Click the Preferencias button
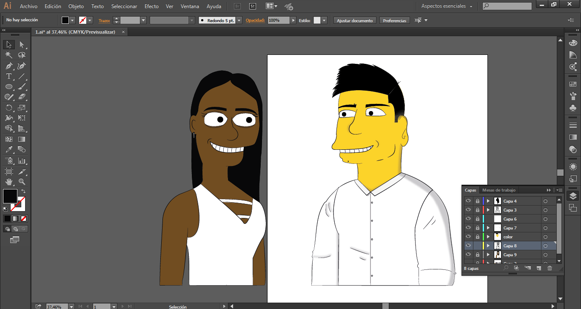The image size is (581, 309). (x=394, y=20)
